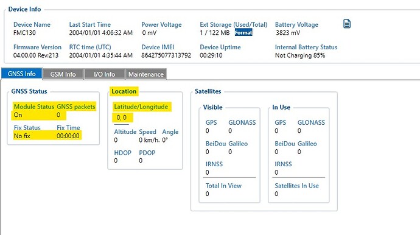420x235 pixels.
Task: Select Not Charging 85% battery status
Action: (x=300, y=55)
